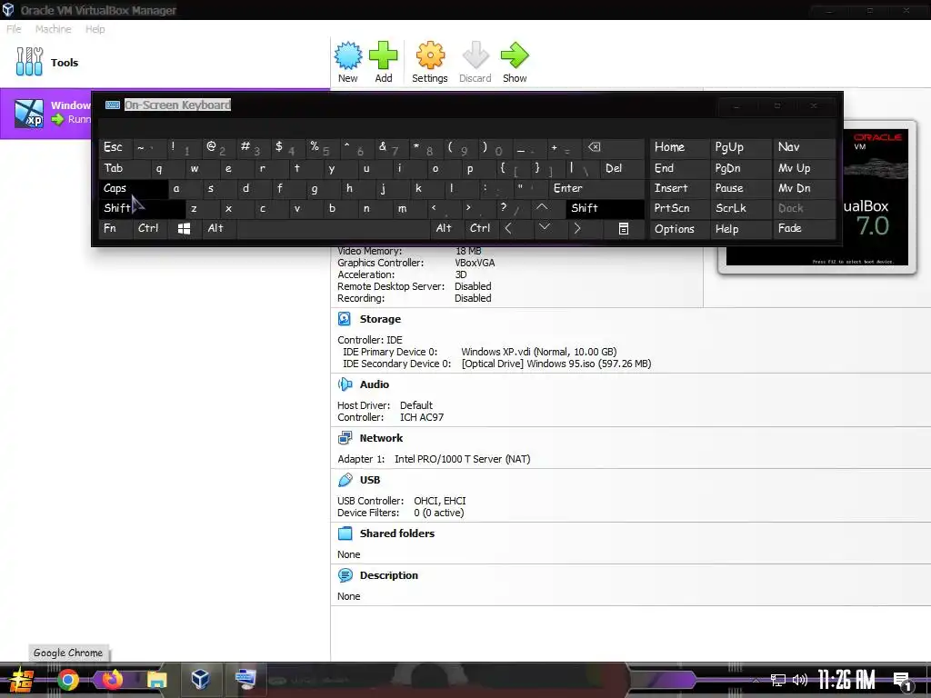
Task: Click the network tray icon
Action: point(778,680)
